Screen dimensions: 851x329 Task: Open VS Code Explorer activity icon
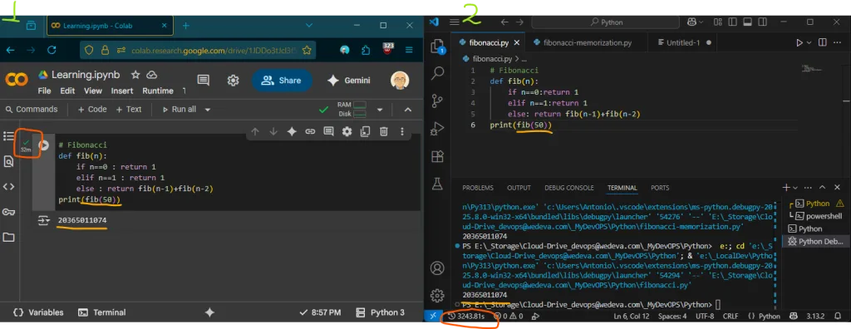point(437,47)
